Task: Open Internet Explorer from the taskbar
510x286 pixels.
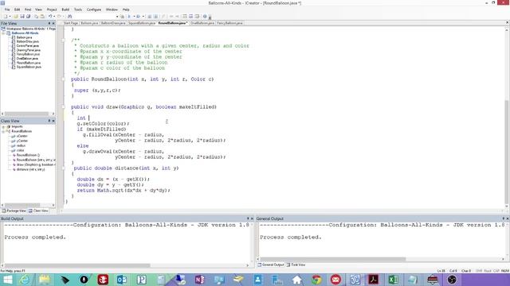Action: click(x=25, y=280)
